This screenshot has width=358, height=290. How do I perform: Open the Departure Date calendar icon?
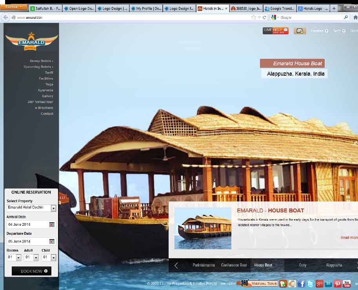coord(52,241)
